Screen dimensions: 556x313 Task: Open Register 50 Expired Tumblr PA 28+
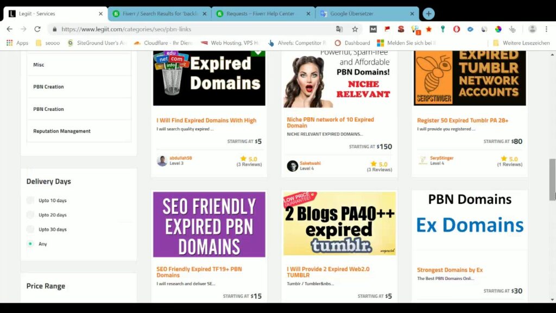click(x=463, y=120)
